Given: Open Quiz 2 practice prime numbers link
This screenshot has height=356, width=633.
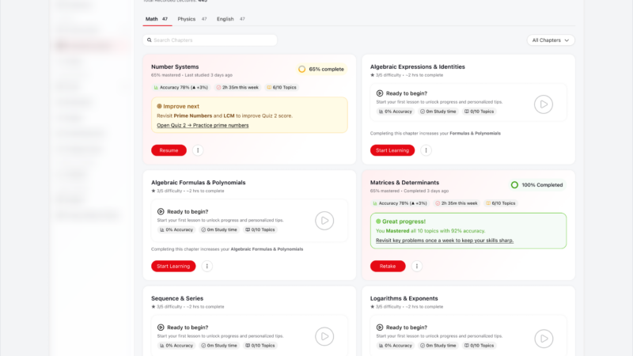Looking at the screenshot, I should [x=203, y=125].
